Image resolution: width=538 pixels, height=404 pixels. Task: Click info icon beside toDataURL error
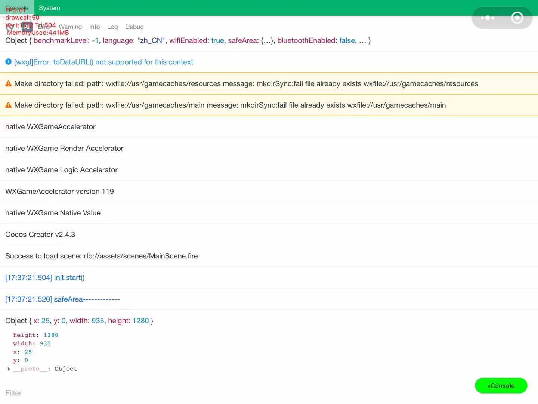pos(8,62)
